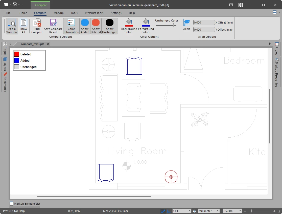Open the Pages side panel
The image size is (282, 214).
pyautogui.click(x=5, y=49)
